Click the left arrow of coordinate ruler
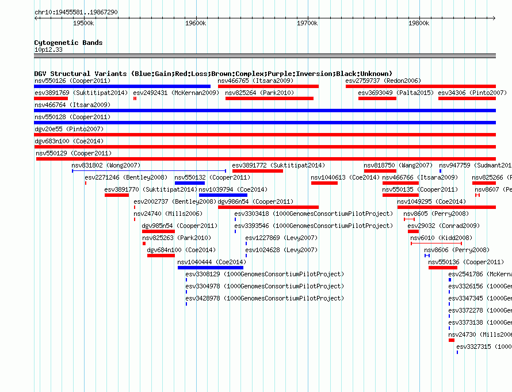 click(x=36, y=18)
